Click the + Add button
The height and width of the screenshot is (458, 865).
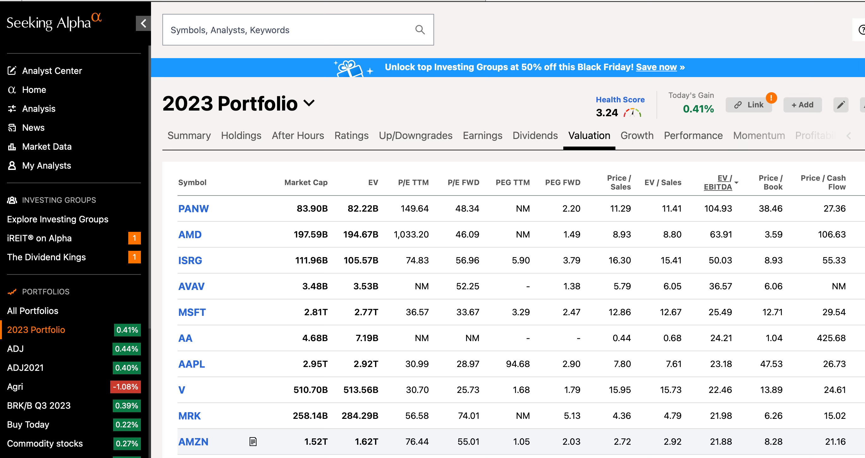tap(802, 105)
